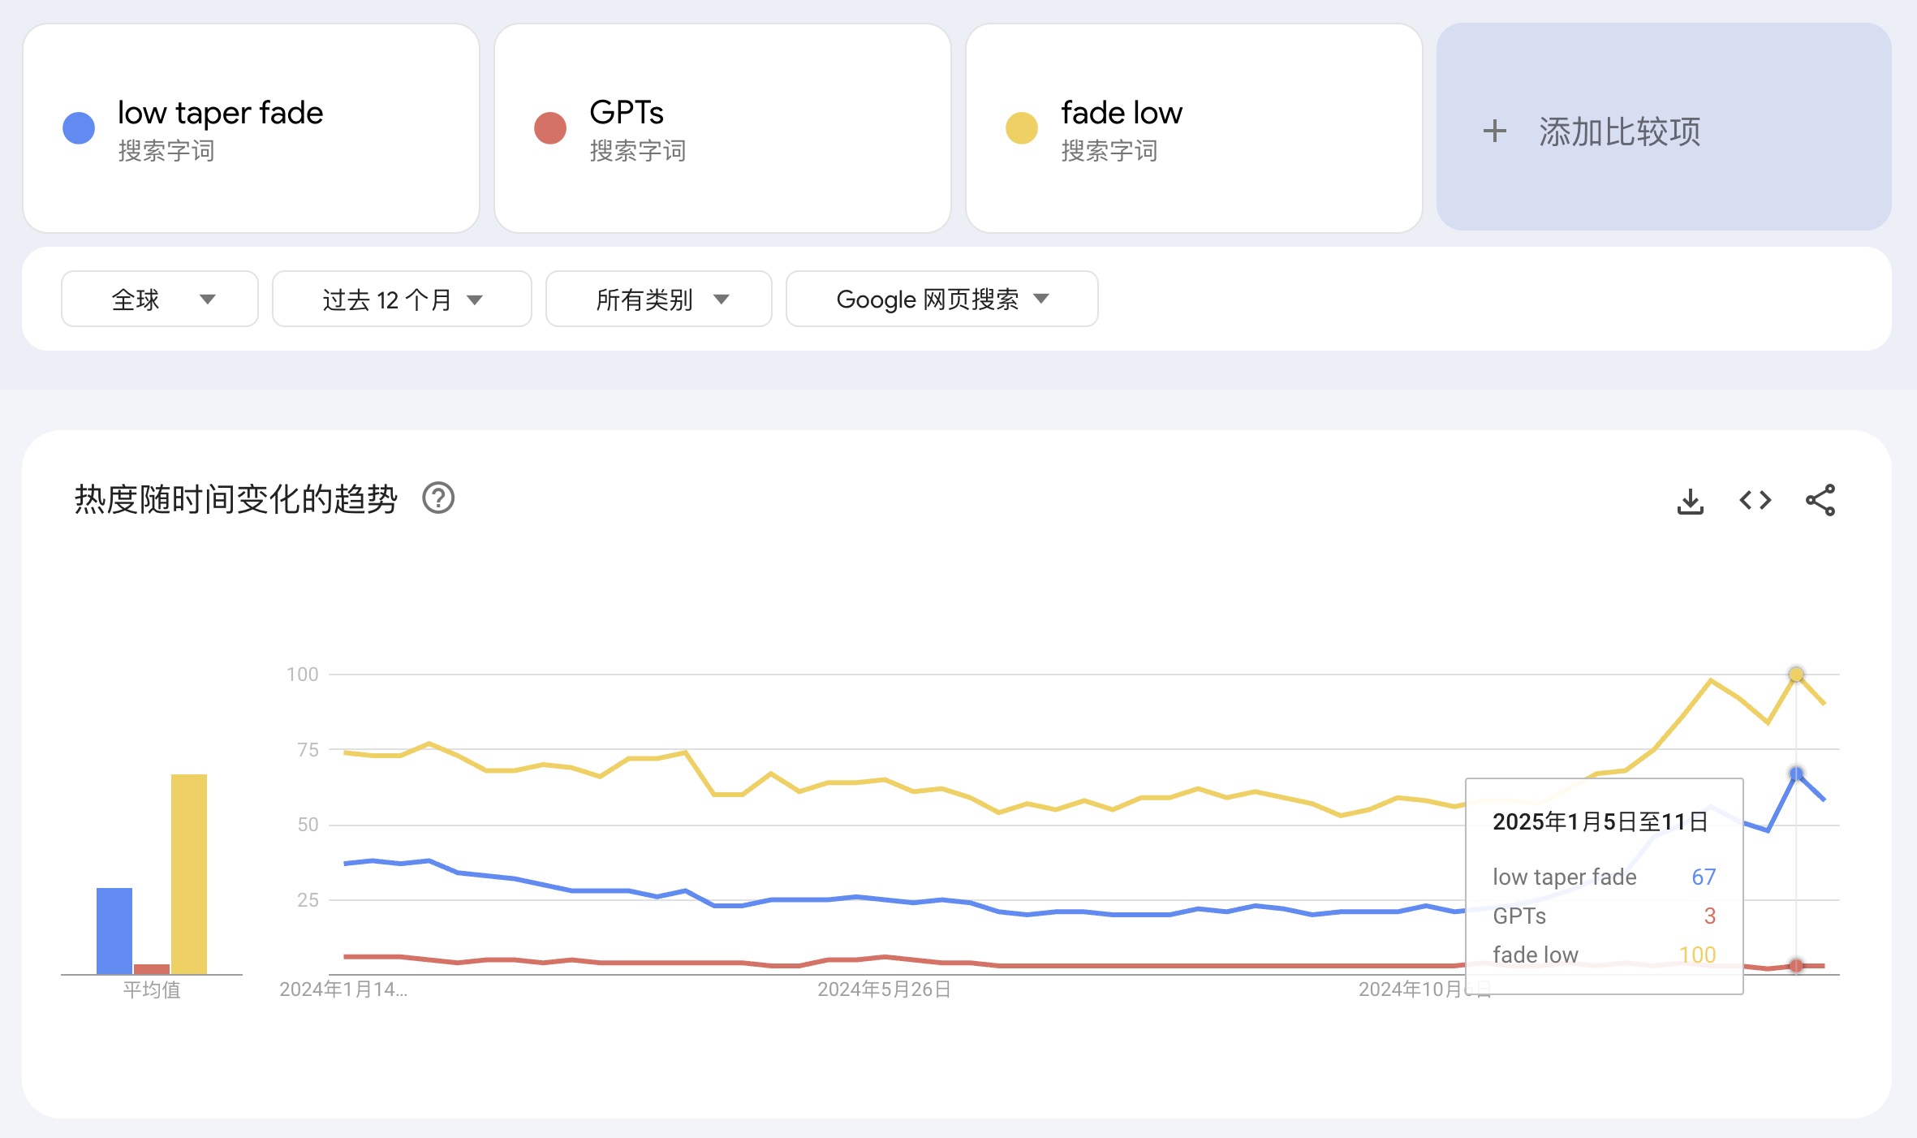Click the plus icon in 添加比较项

tap(1494, 131)
